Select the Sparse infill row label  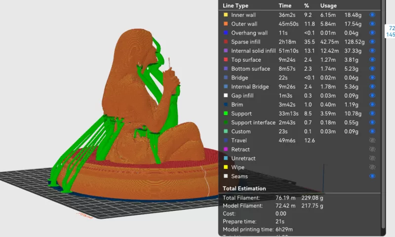tap(245, 42)
